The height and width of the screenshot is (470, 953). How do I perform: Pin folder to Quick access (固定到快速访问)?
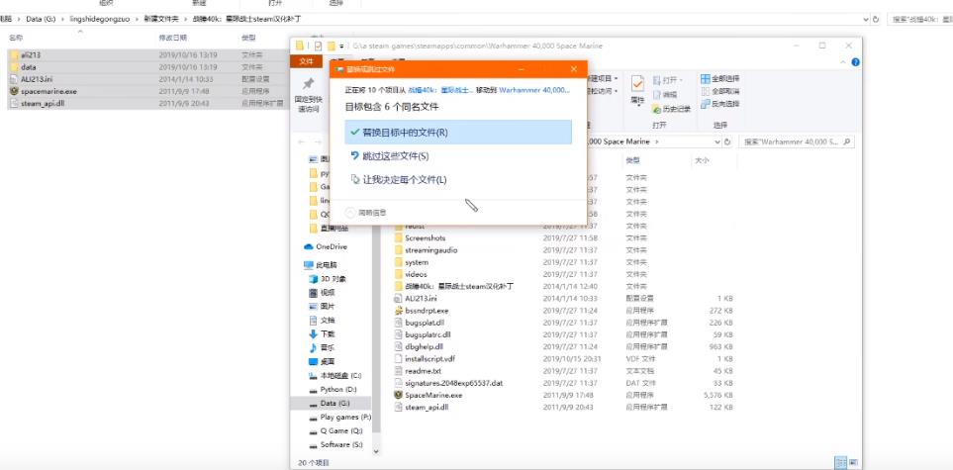coord(308,95)
